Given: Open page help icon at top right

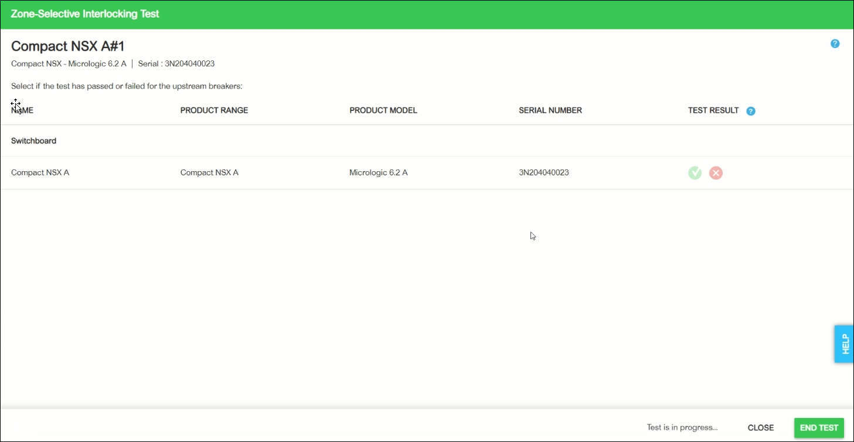Looking at the screenshot, I should [835, 43].
